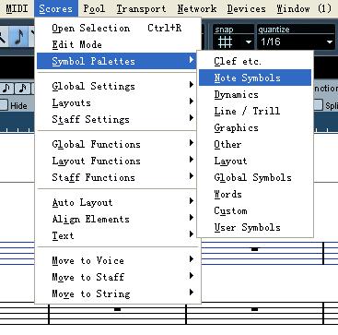Select the whole rest in the upper blue staff
338x335 pixels.
tap(254, 249)
